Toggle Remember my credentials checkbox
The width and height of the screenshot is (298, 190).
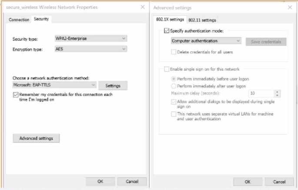click(16, 94)
